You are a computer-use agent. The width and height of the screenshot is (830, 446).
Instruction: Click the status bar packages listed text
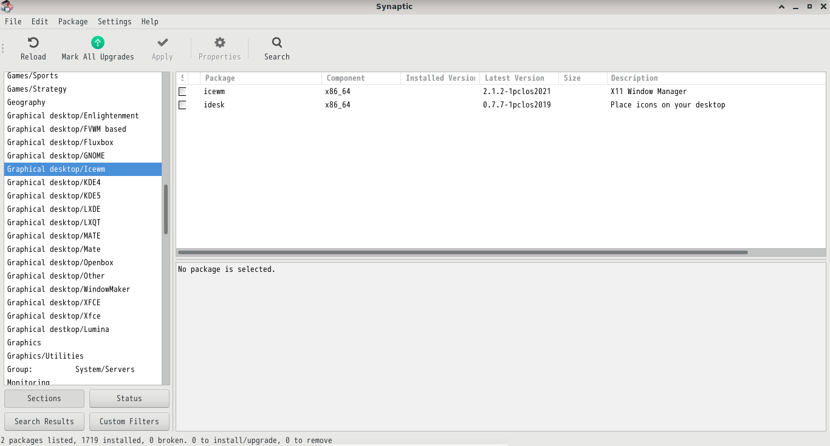point(166,441)
